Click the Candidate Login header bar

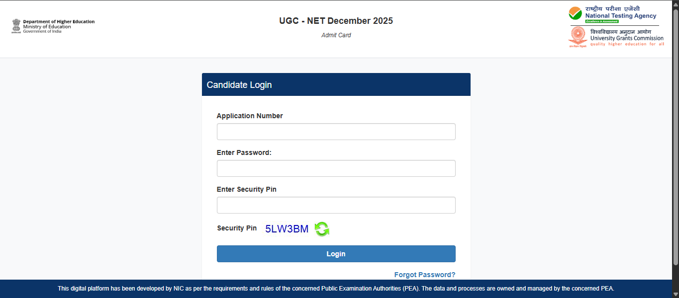336,84
